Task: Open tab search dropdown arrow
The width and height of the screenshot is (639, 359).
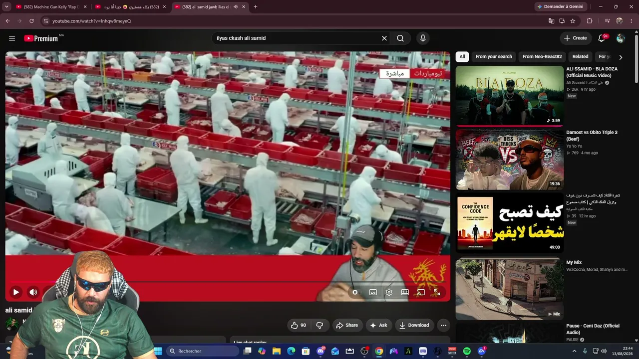Action: coord(6,7)
